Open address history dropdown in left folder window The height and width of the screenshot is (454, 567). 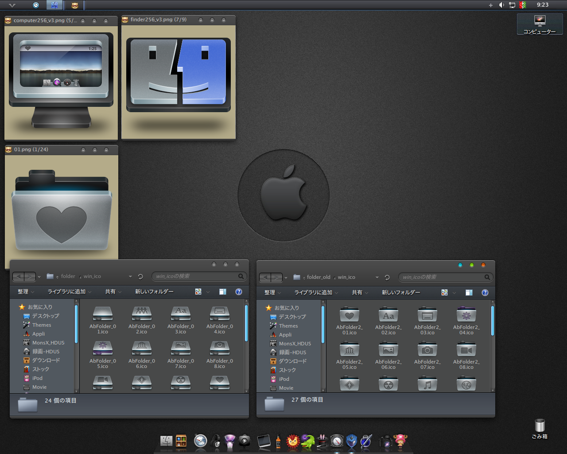click(130, 276)
